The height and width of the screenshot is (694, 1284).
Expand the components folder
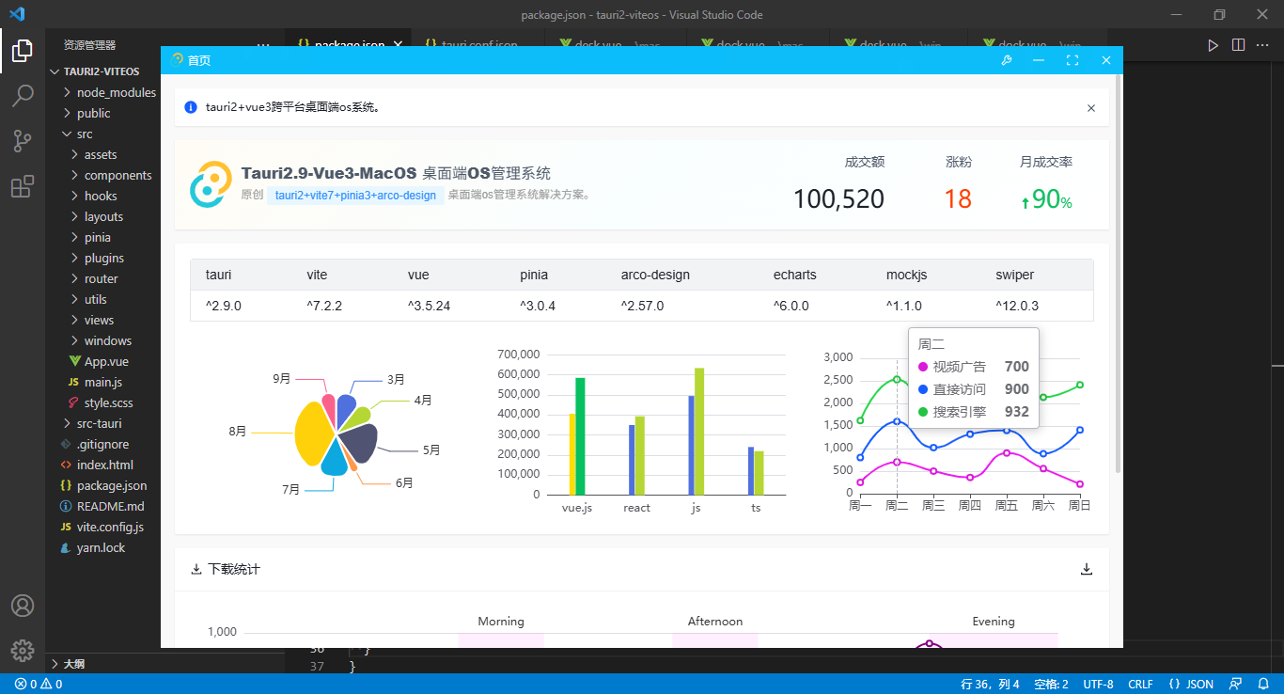74,175
